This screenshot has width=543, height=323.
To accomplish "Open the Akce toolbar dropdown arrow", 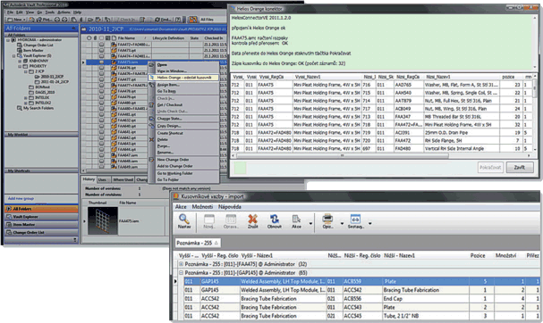I will point(310,223).
